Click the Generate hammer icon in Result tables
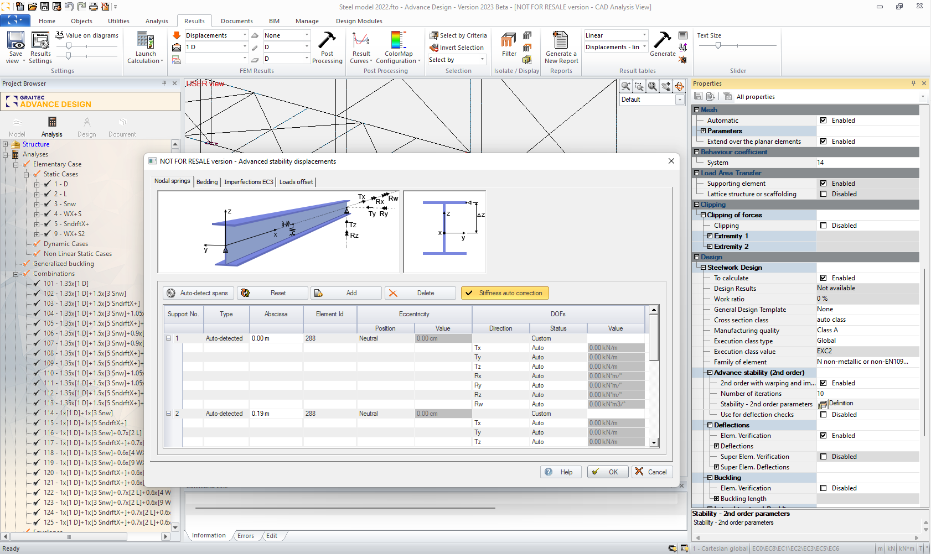Screen dimensions: 931x554 663,40
